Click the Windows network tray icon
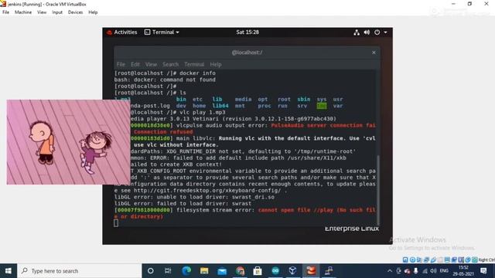Image resolution: width=495 pixels, height=278 pixels. coord(425,271)
